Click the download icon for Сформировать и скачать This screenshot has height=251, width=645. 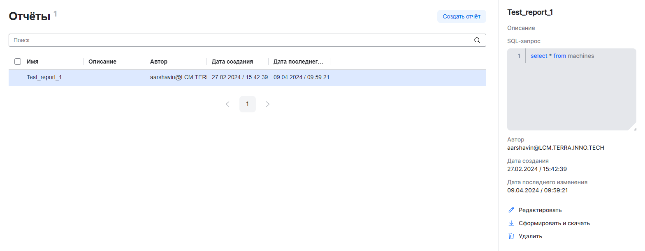tap(511, 223)
